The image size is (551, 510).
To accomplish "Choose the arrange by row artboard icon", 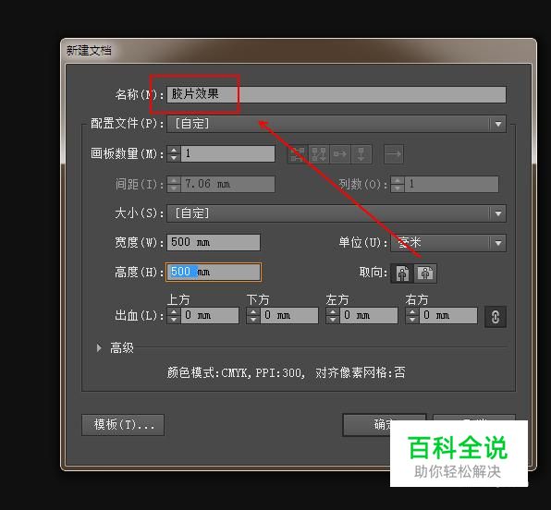I will pos(340,154).
